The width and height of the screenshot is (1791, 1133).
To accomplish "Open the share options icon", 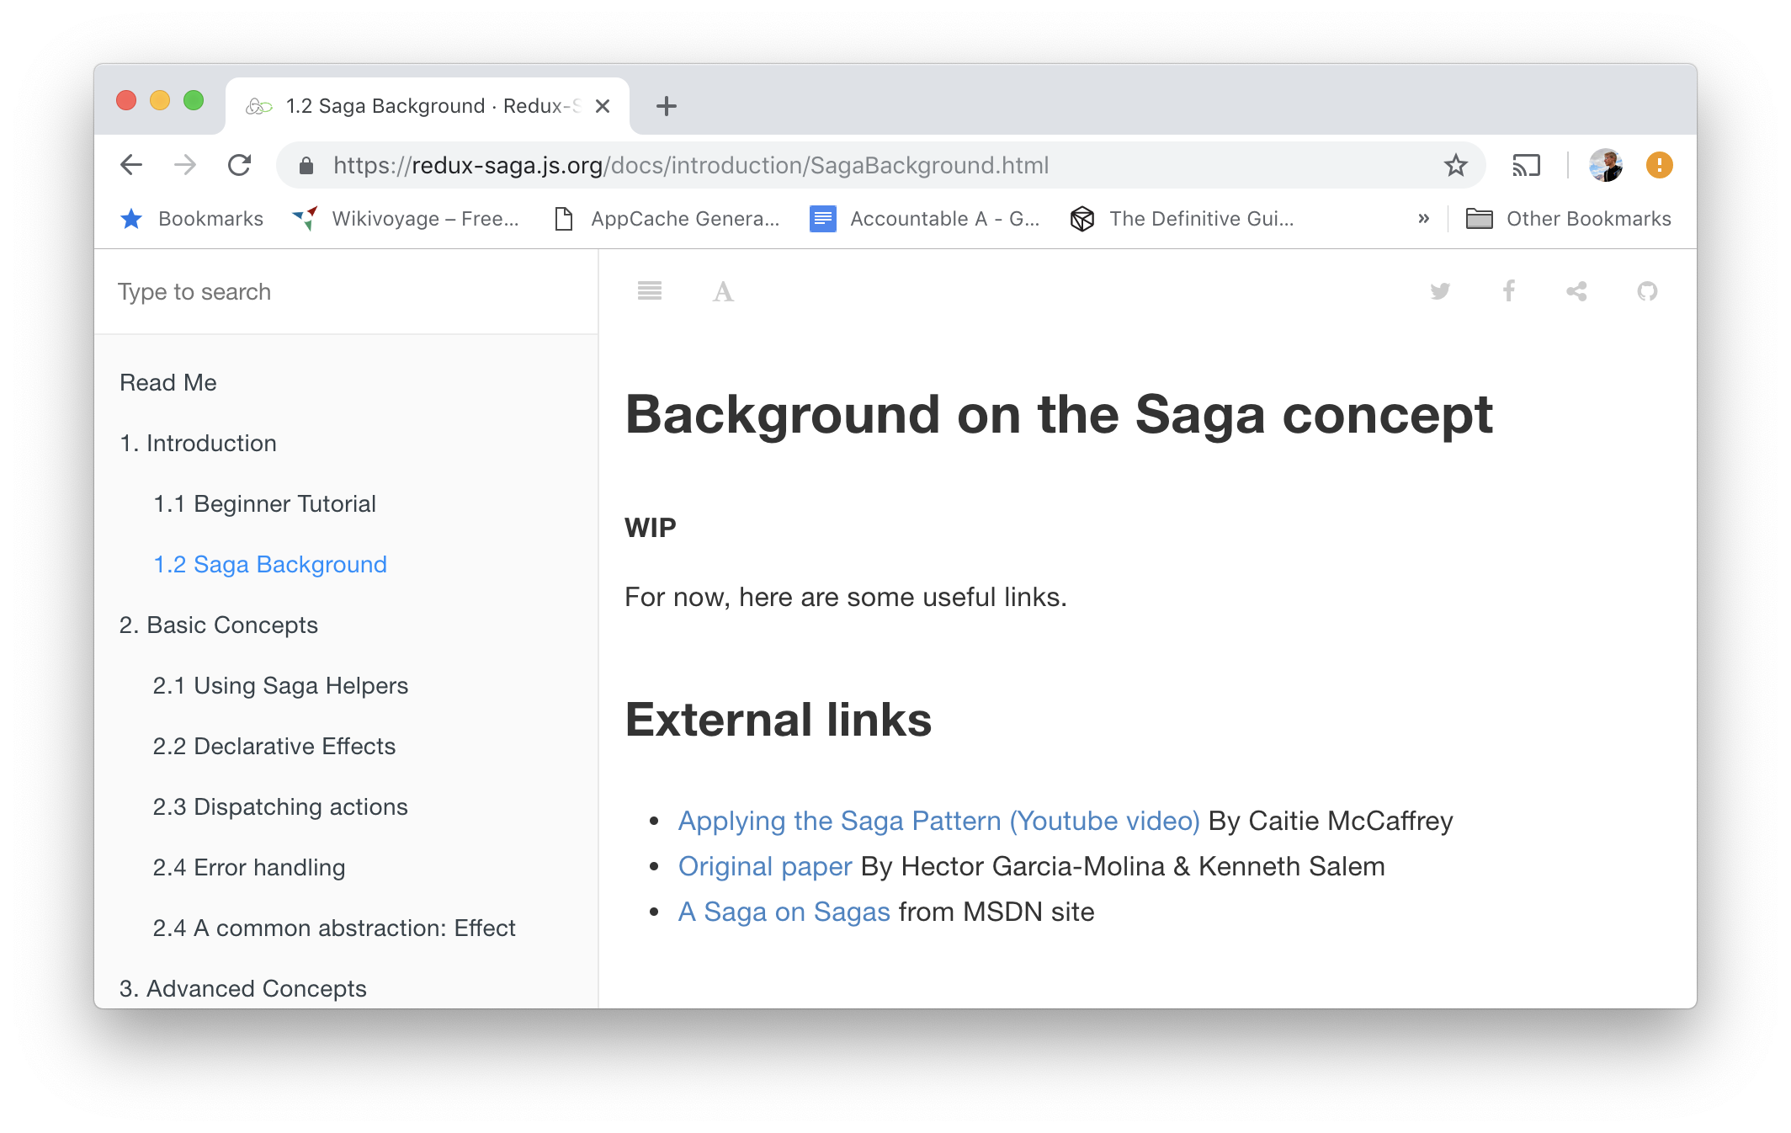I will point(1576,291).
